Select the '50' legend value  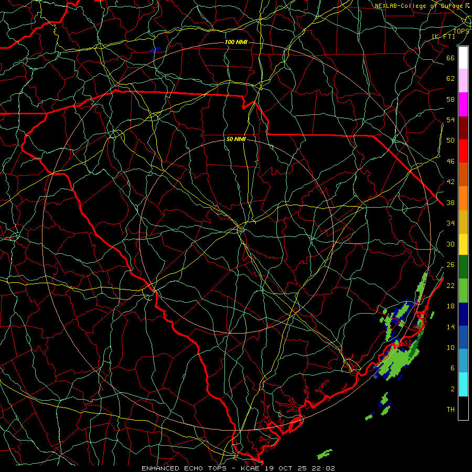(450, 141)
